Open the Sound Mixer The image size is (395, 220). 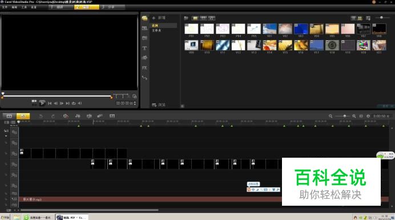78,116
